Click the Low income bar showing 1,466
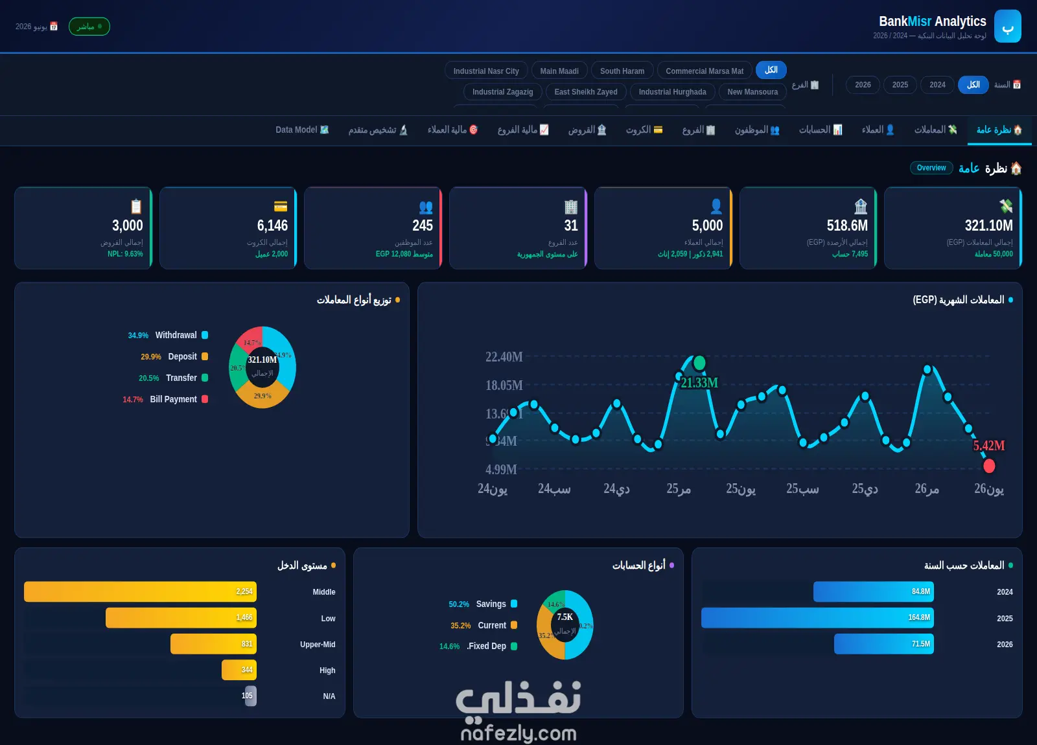Viewport: 1037px width, 745px height. click(x=181, y=617)
